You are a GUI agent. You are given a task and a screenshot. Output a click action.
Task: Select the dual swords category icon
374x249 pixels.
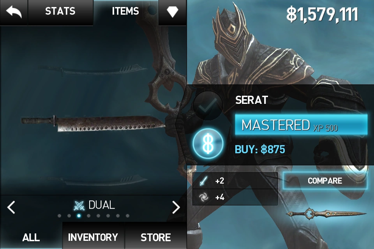(79, 206)
